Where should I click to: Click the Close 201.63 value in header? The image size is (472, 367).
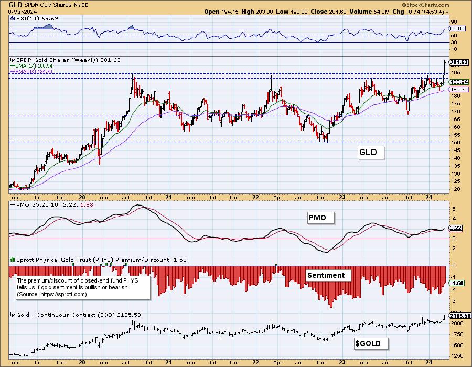point(328,12)
